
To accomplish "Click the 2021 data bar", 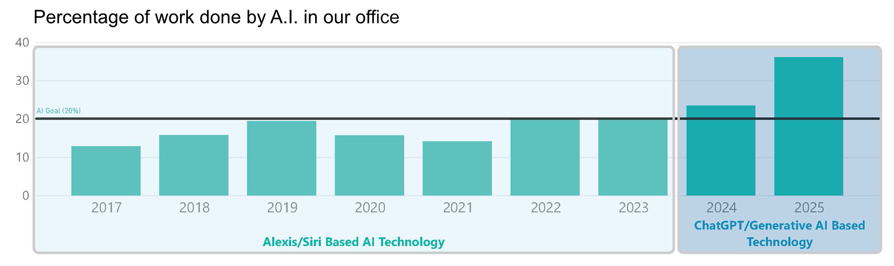I will (x=457, y=168).
